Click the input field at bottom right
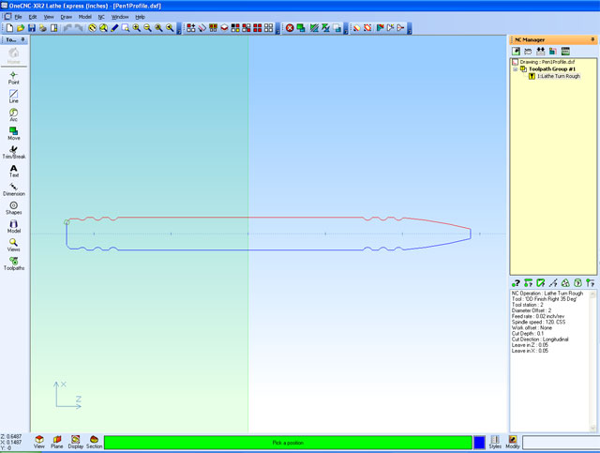This screenshot has height=453, width=600. click(561, 443)
